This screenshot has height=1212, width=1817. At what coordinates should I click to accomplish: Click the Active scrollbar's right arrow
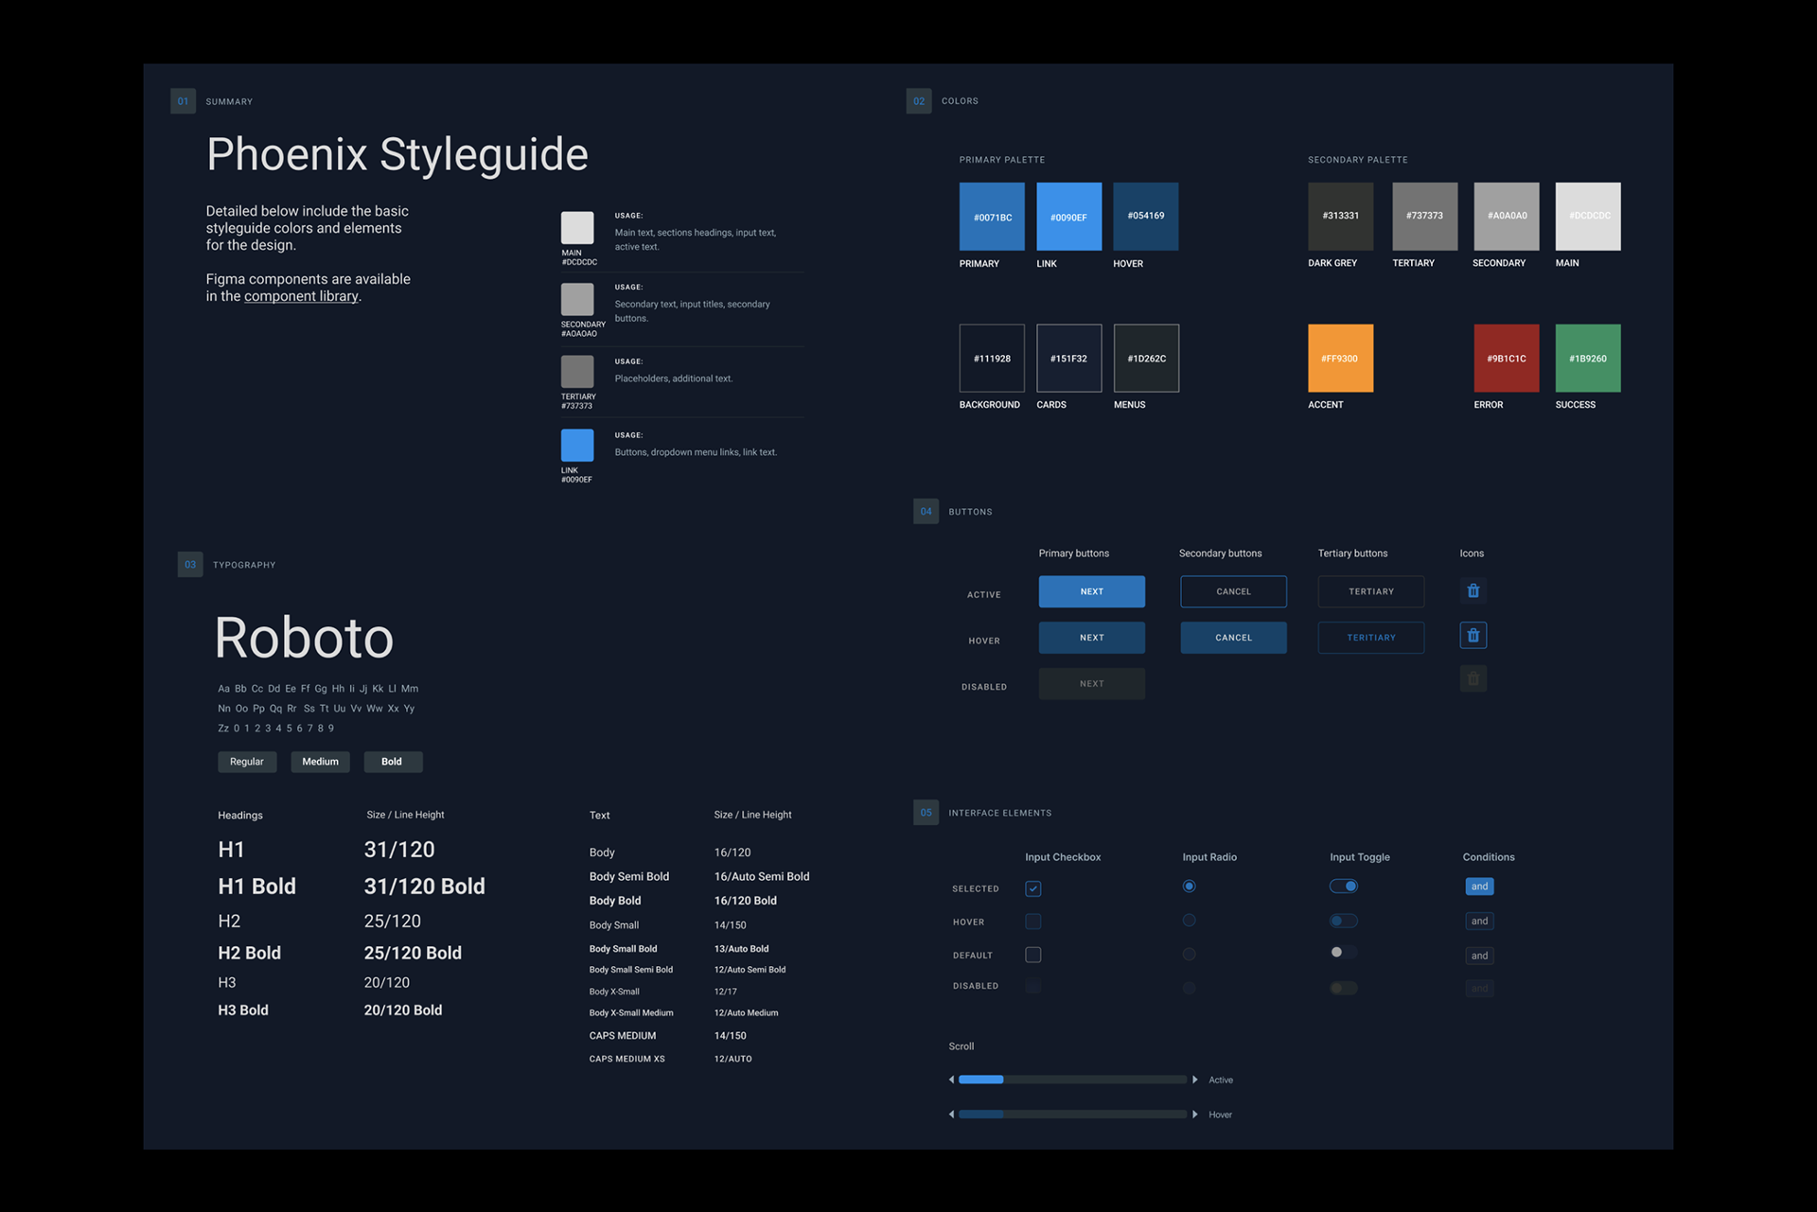click(1195, 1080)
